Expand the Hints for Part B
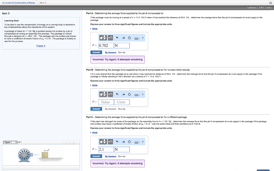The width and height of the screenshot is (274, 171). pyautogui.click(x=94, y=85)
